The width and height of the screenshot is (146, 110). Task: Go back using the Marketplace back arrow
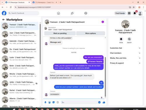(x=4, y=20)
